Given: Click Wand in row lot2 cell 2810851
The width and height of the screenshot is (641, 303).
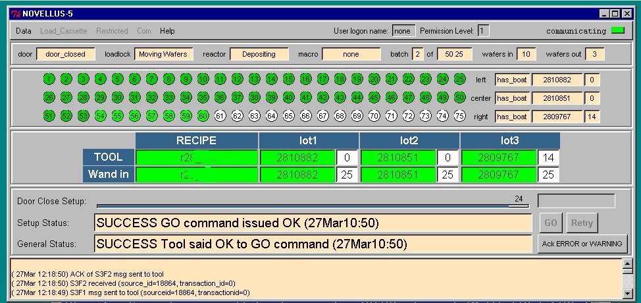Looking at the screenshot, I should coord(397,175).
